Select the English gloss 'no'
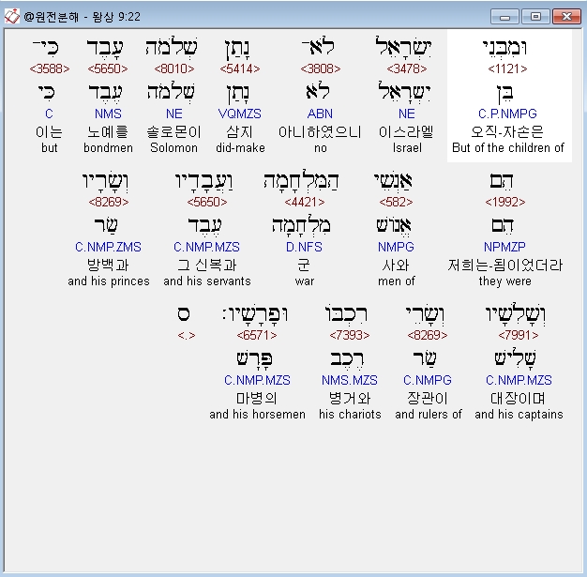Screen dimensions: 587x577 tap(321, 148)
